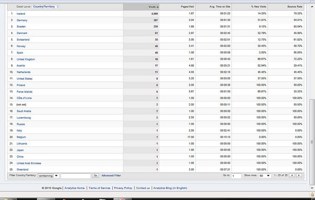This screenshot has height=200, width=315.
Task: Open the Belgium country link
Action: pyautogui.click(x=21, y=137)
